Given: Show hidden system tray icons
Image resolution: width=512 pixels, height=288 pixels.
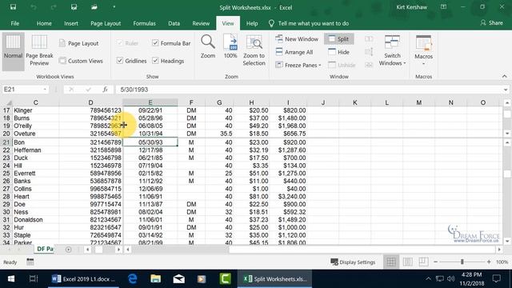Looking at the screenshot, I should [428, 279].
